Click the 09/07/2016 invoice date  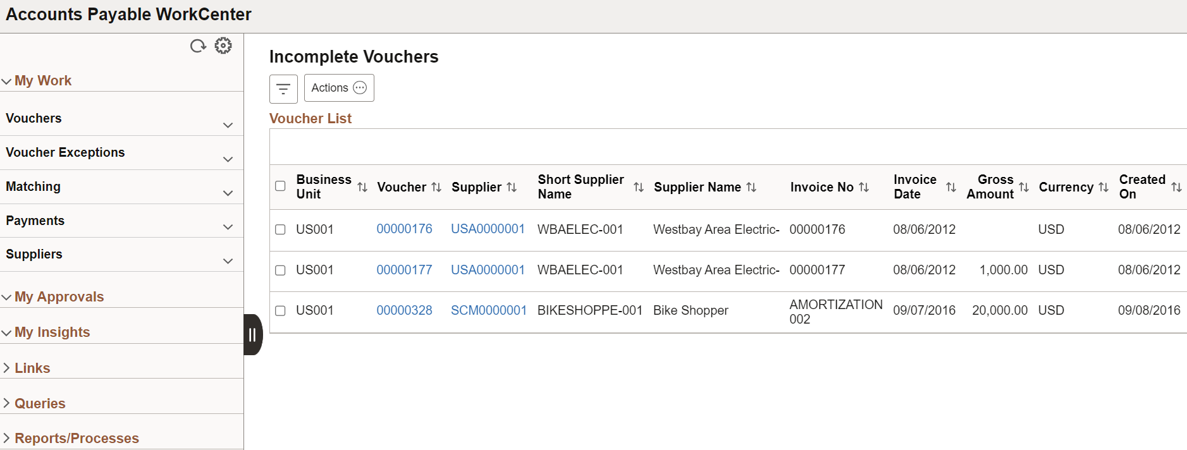[924, 310]
